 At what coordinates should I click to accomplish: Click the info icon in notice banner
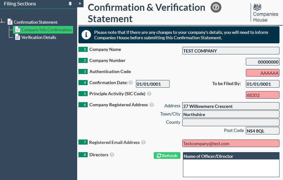tap(86, 35)
